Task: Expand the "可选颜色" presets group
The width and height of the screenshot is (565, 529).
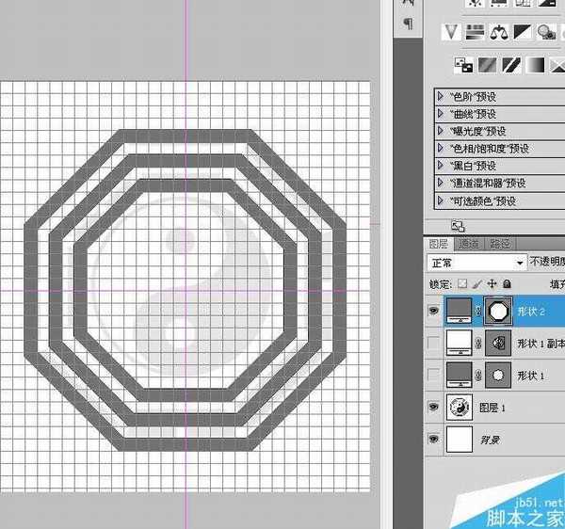Action: (x=441, y=200)
